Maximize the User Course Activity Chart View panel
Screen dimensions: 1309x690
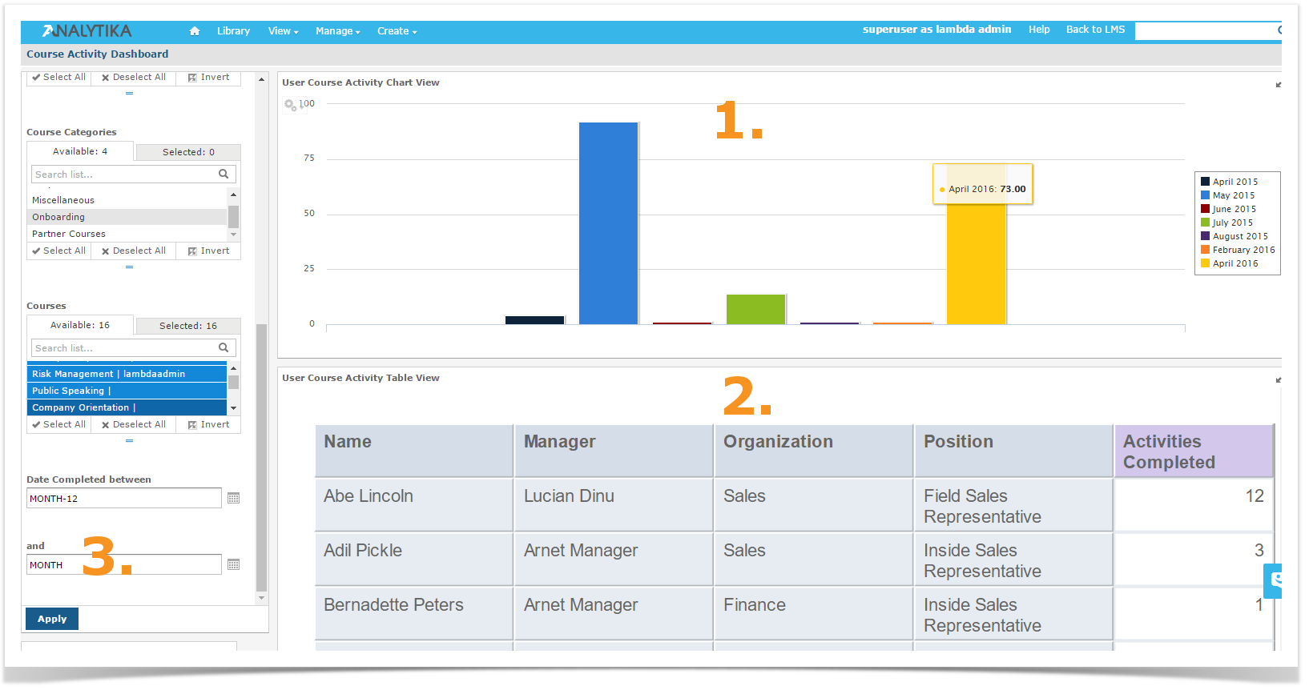click(1278, 85)
